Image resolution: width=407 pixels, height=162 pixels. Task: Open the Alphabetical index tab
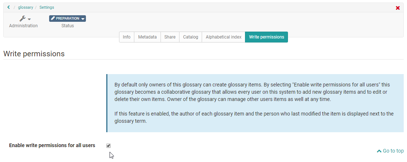pyautogui.click(x=224, y=37)
